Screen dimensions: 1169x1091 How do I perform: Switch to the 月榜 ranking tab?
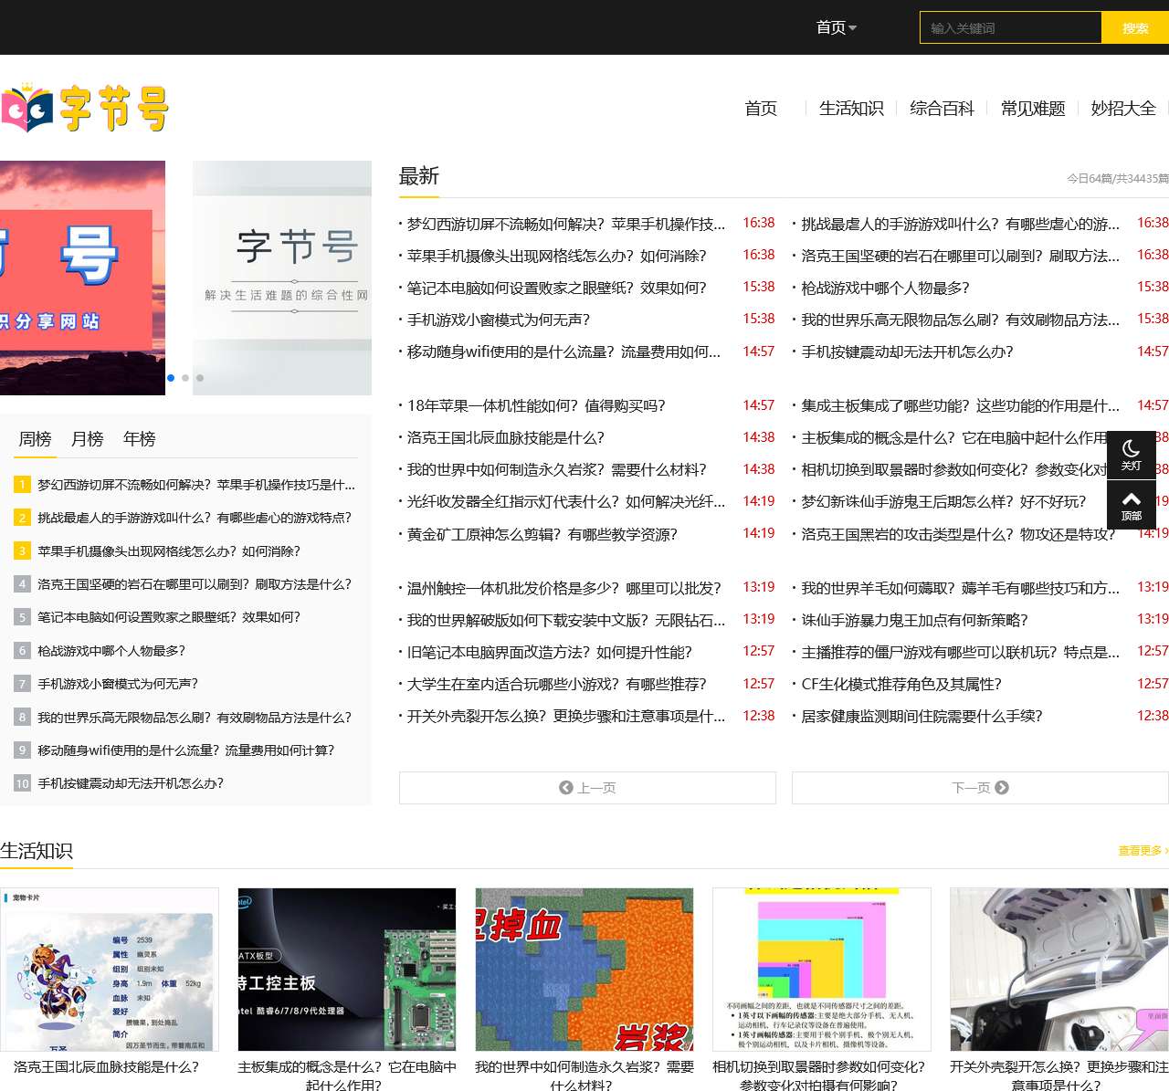(87, 439)
